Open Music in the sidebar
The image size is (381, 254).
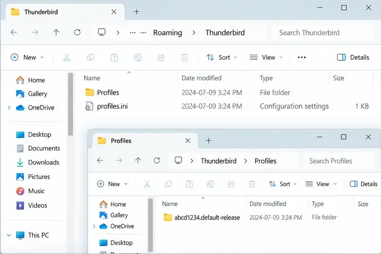[30, 191]
